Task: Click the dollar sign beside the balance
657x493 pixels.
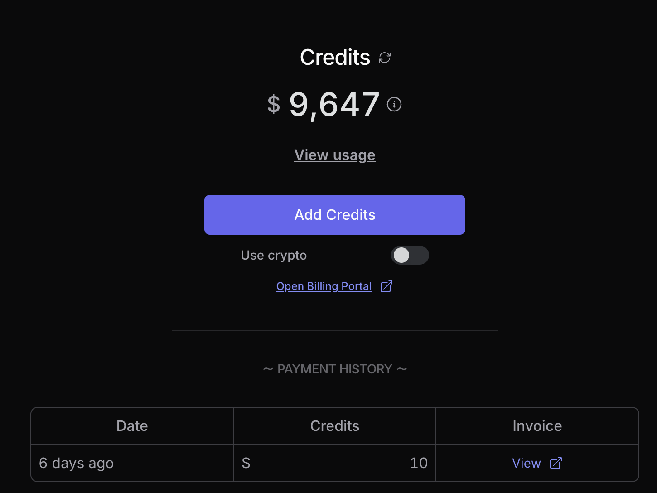Action: tap(274, 104)
